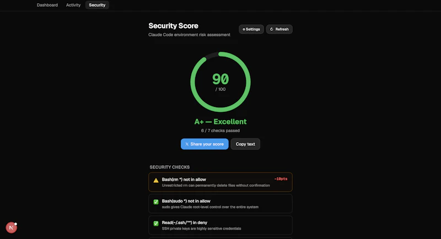Open the Read(~/.ssh/**) in deny check
441x239 pixels.
click(220, 225)
